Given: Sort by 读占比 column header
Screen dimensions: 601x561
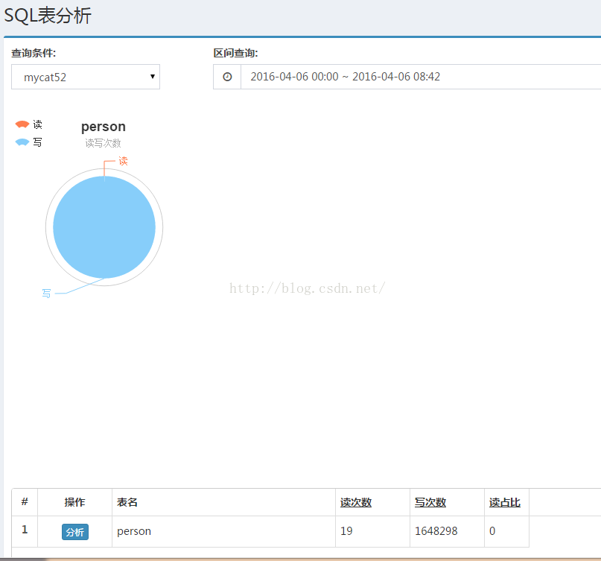Looking at the screenshot, I should click(504, 502).
